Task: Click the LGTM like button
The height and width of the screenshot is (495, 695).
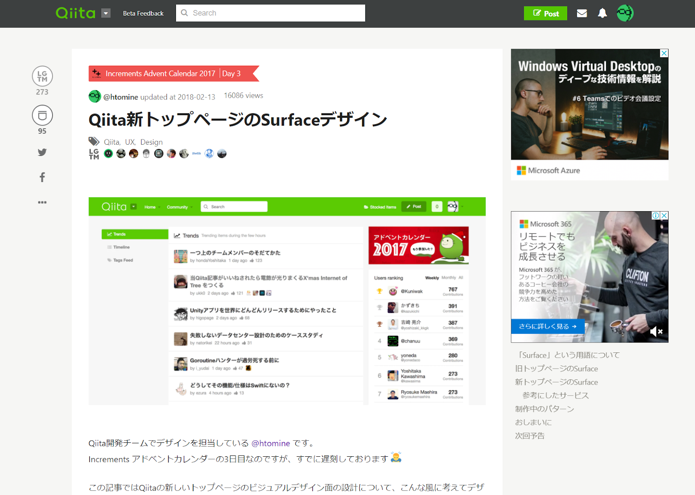Action: (42, 76)
